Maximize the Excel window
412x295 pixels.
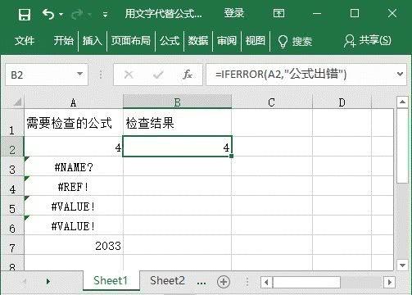tap(355, 13)
